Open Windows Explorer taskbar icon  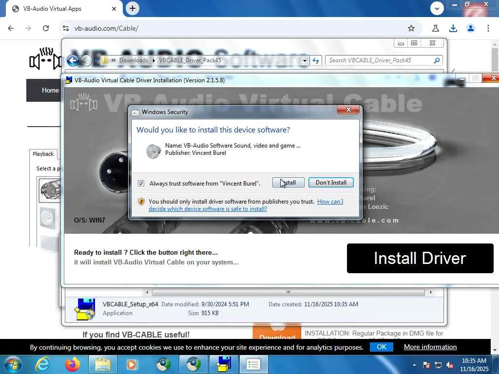[102, 364]
